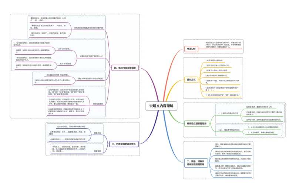Viewport: 296px width, 193px height.
Task: Select the 文章如此说"这(那)"指的是什么? node
Action: pos(91,56)
